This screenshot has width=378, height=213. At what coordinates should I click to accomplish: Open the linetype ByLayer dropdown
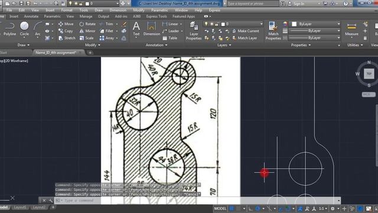[338, 38]
